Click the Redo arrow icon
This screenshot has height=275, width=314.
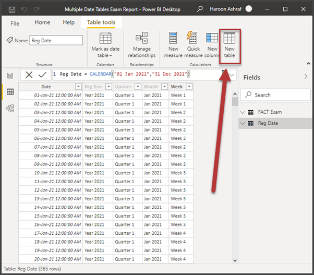37,9
